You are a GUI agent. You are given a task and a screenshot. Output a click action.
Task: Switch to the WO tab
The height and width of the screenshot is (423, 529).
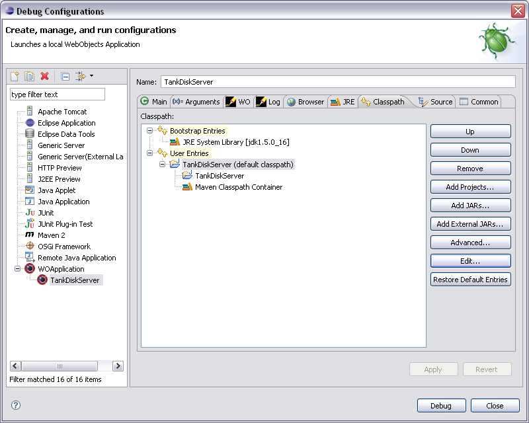click(x=238, y=102)
